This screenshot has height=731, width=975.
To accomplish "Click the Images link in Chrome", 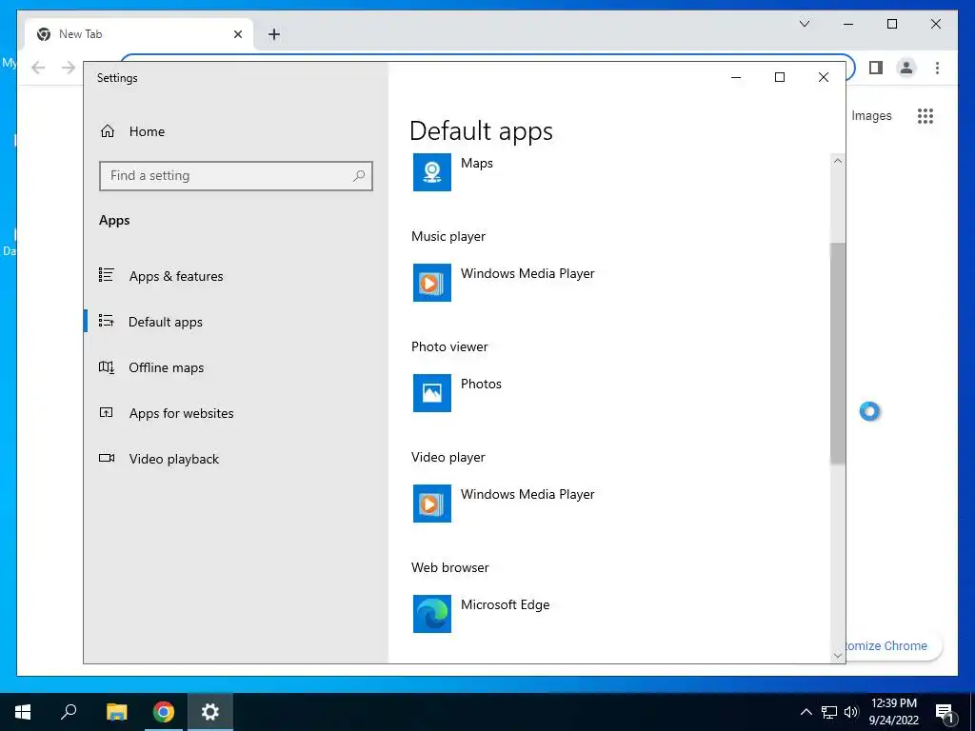I will 871,115.
